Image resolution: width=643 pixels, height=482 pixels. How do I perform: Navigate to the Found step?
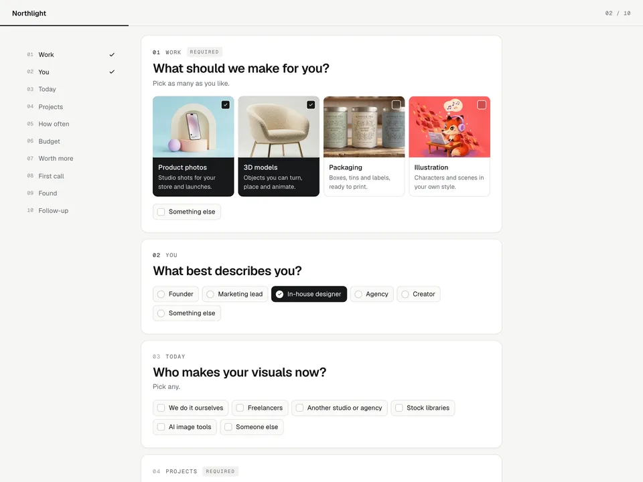(70, 193)
